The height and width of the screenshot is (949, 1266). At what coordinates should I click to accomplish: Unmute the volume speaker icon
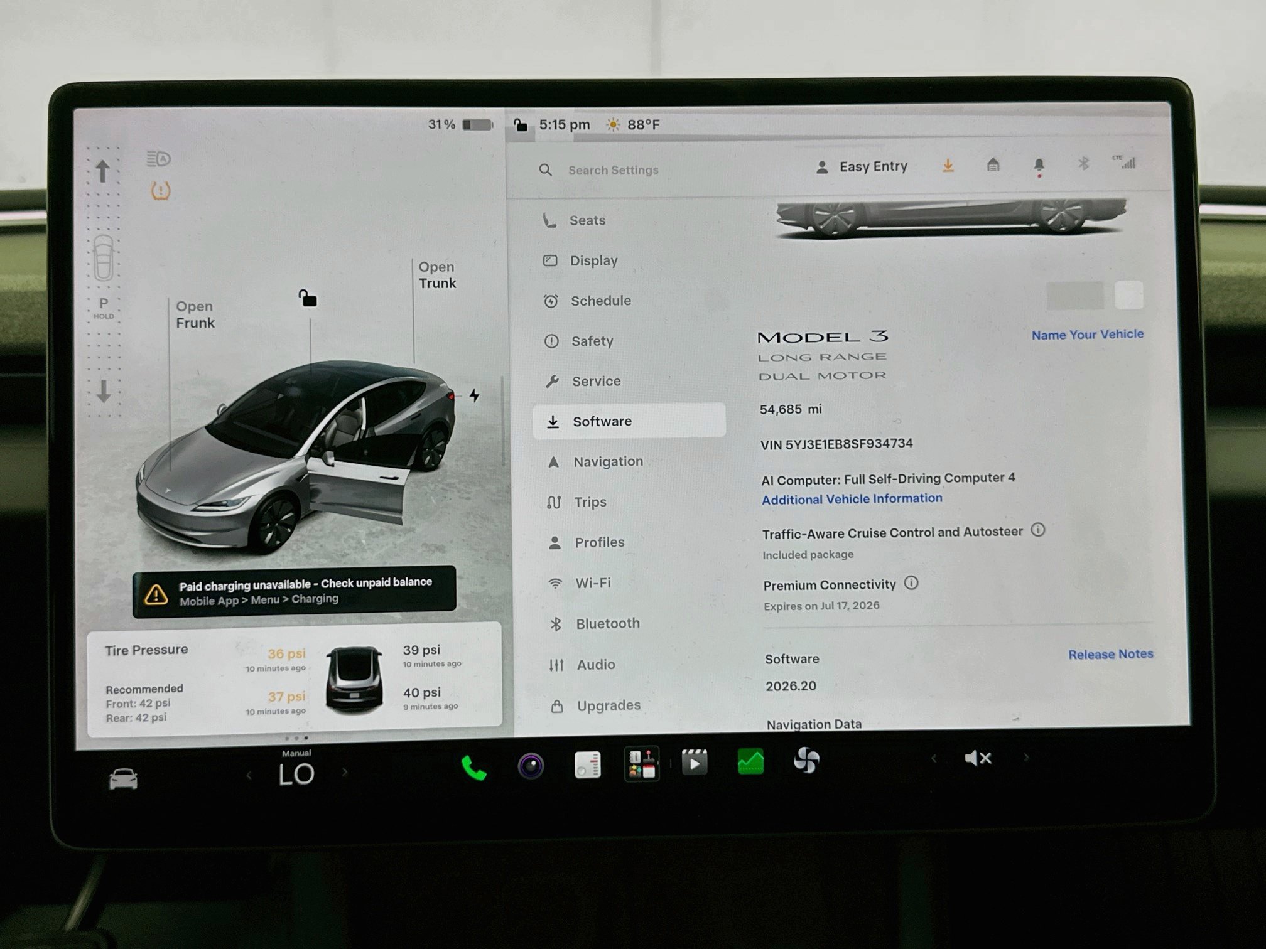pos(978,758)
